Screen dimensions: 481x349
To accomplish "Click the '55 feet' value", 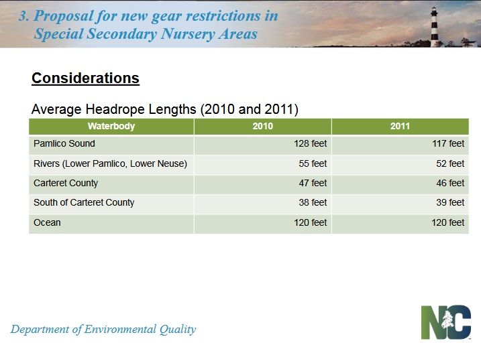I will [313, 163].
